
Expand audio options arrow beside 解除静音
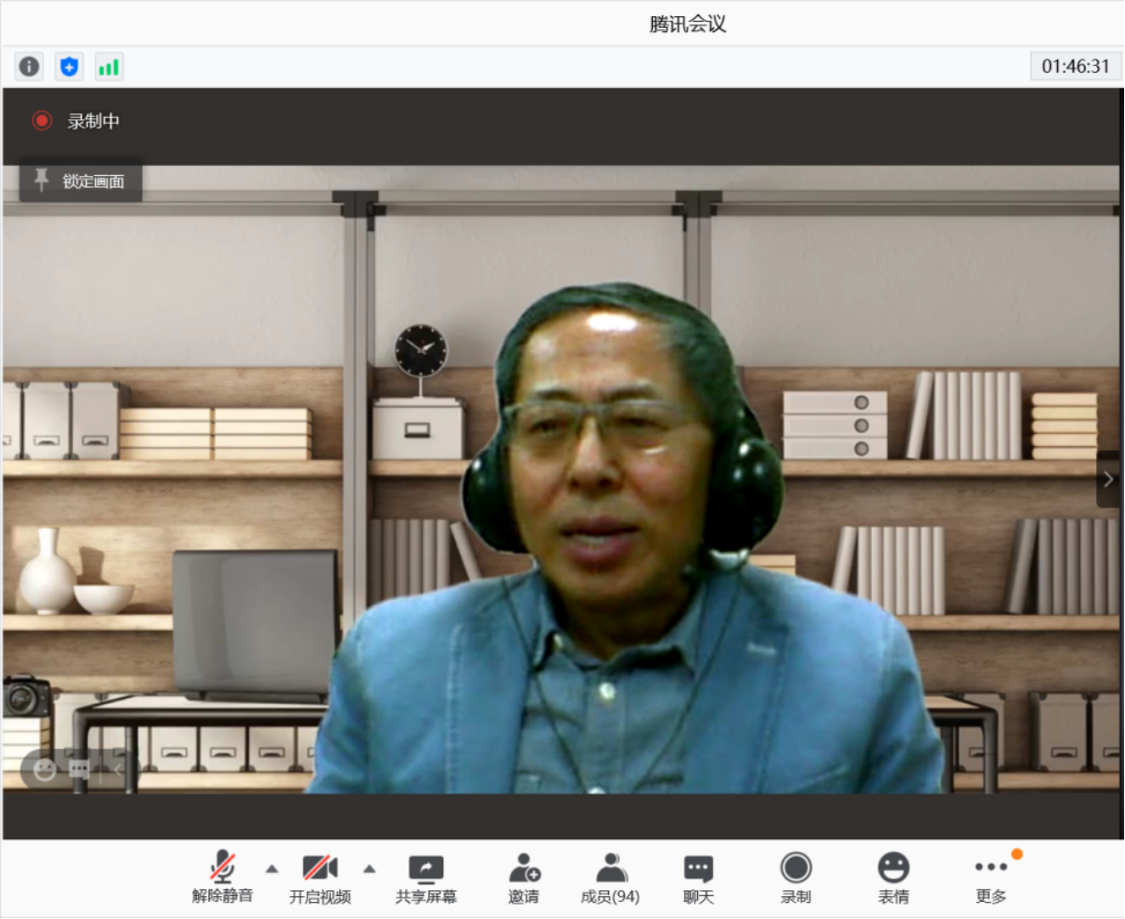tap(272, 868)
